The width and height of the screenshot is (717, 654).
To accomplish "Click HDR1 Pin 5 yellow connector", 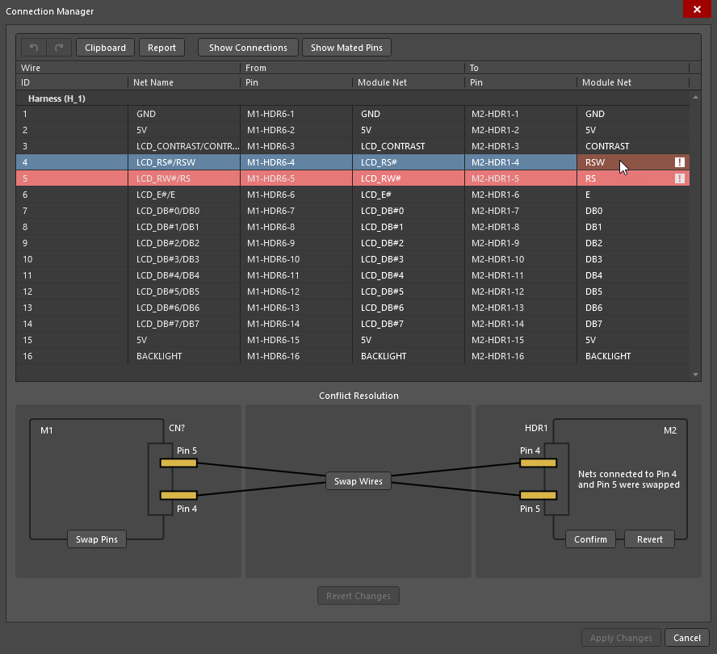I will point(539,495).
